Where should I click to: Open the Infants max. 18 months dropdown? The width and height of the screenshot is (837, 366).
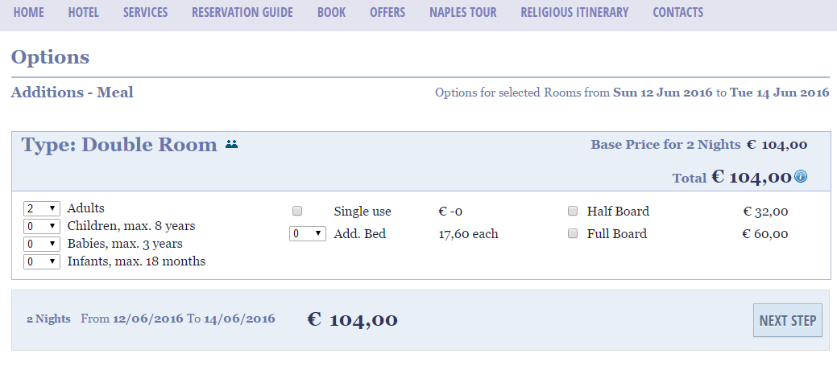tap(42, 261)
